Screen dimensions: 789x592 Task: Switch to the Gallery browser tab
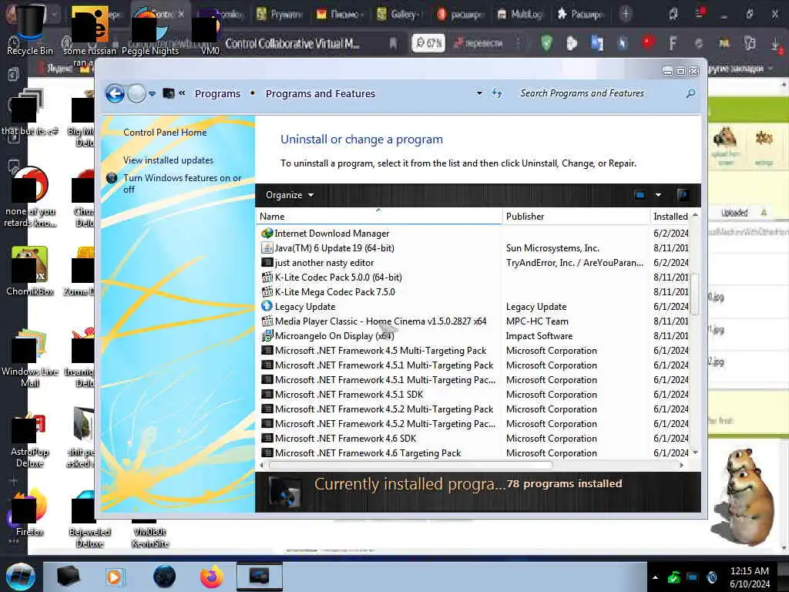tap(401, 14)
